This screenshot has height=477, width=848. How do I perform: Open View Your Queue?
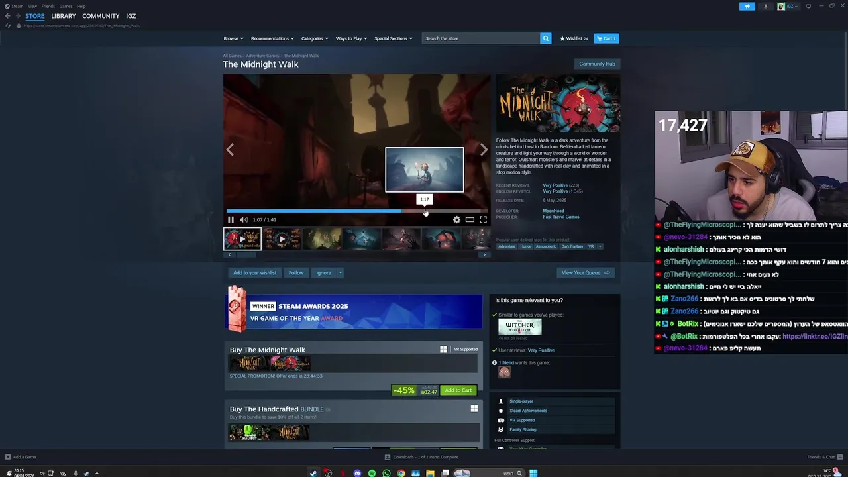[586, 273]
